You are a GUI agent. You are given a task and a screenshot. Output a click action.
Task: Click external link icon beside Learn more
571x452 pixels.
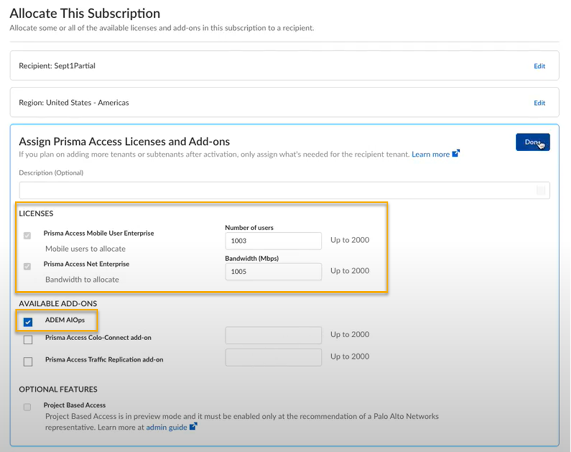click(456, 154)
